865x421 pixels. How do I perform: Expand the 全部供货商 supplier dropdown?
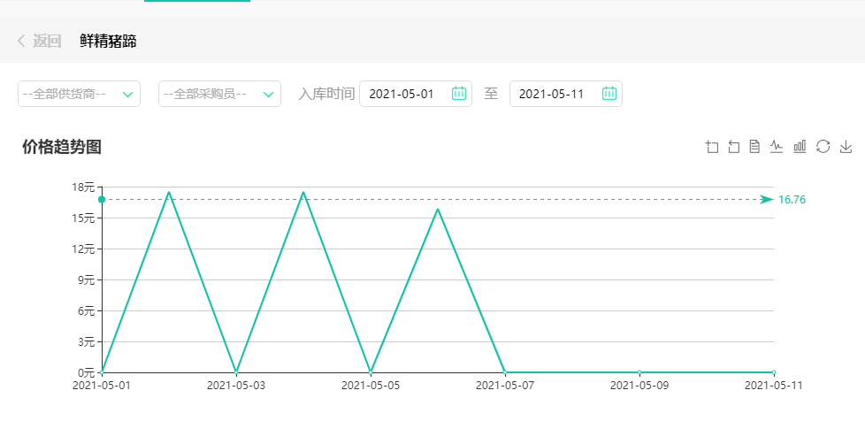point(79,94)
